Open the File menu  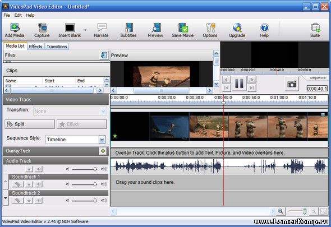[7, 15]
